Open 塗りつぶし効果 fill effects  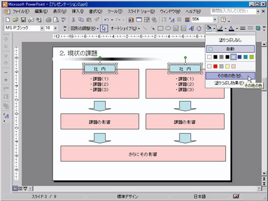coord(229,83)
